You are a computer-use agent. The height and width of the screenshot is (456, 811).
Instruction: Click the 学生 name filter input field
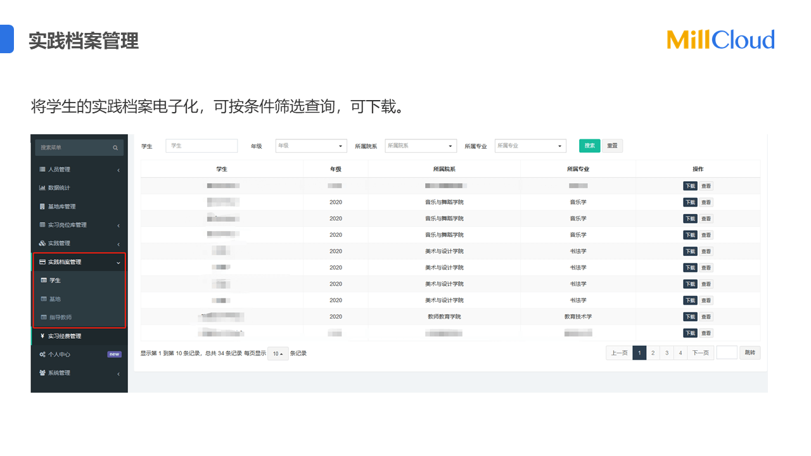pos(201,146)
